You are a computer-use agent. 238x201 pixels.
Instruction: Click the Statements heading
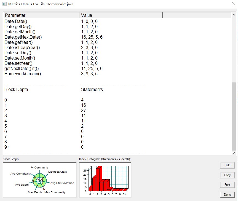[x=92, y=90]
